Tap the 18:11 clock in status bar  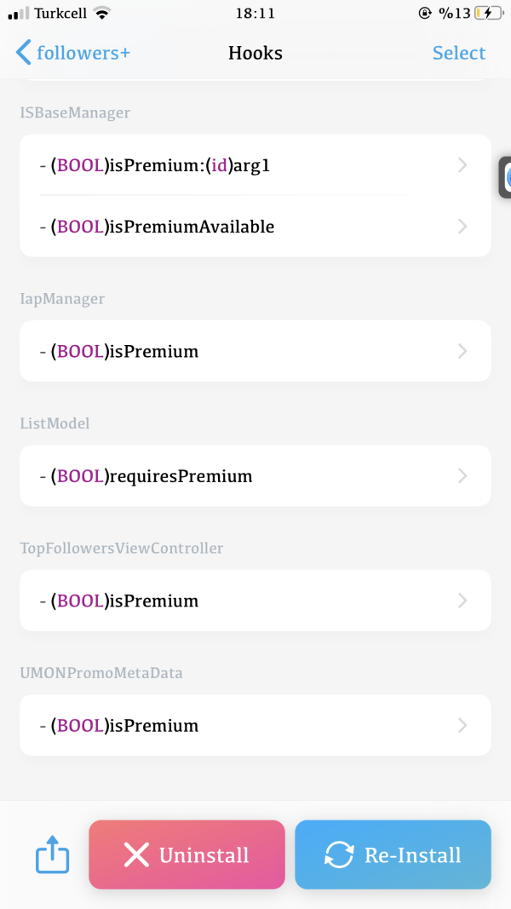[255, 13]
